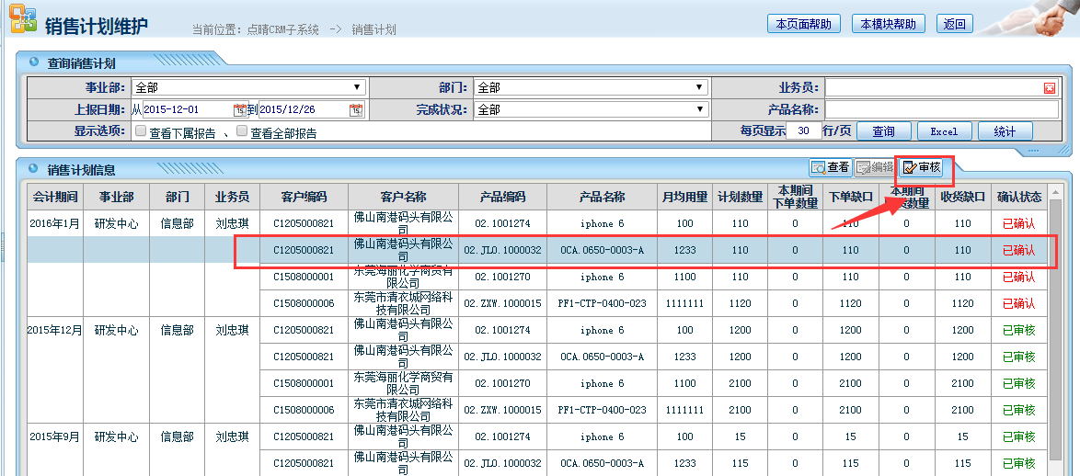Open the end date calendar picker
The width and height of the screenshot is (1080, 476).
[x=356, y=110]
